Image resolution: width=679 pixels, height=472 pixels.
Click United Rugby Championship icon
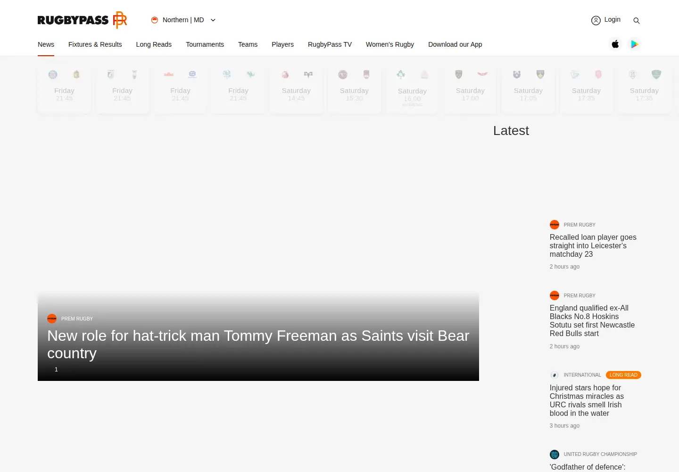point(555,455)
